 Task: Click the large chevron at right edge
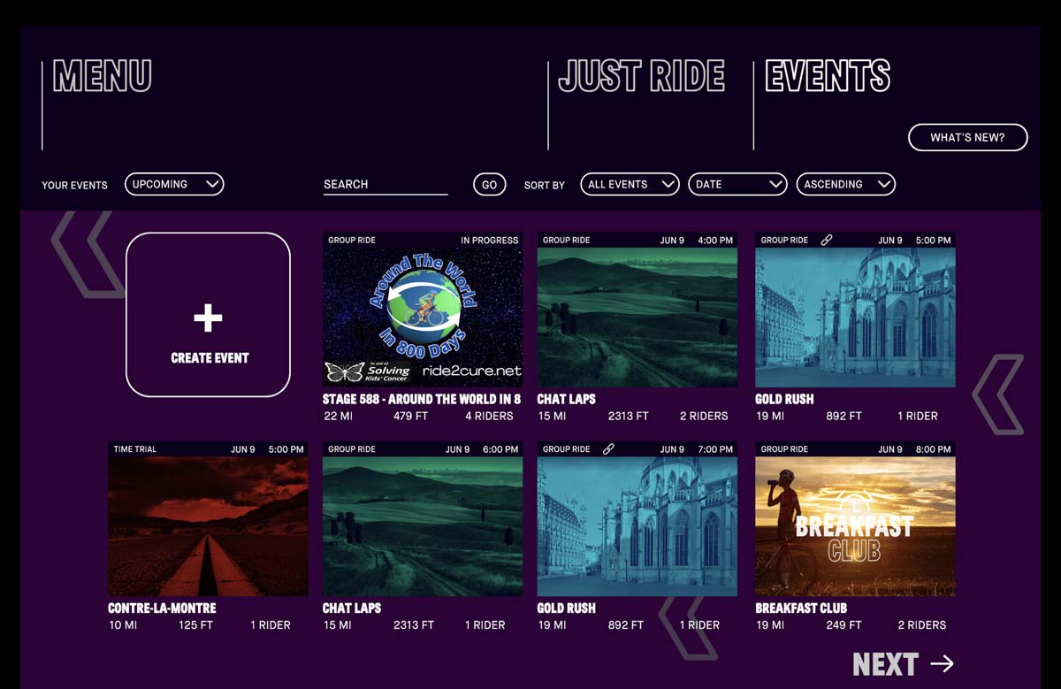999,394
